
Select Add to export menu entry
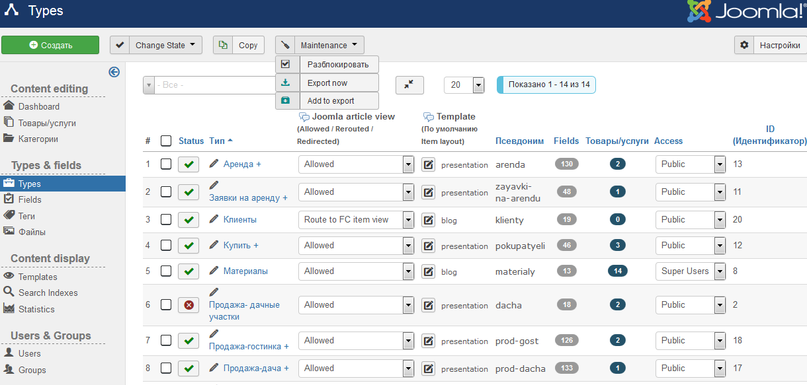pos(327,101)
